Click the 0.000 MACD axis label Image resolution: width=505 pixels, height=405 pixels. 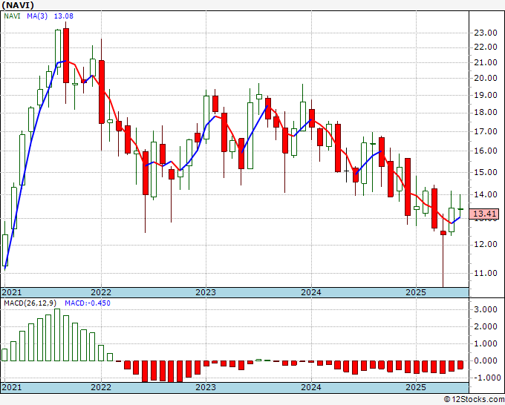pos(486,361)
